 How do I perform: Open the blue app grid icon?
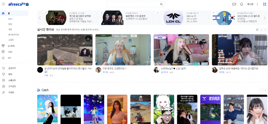(264, 4)
